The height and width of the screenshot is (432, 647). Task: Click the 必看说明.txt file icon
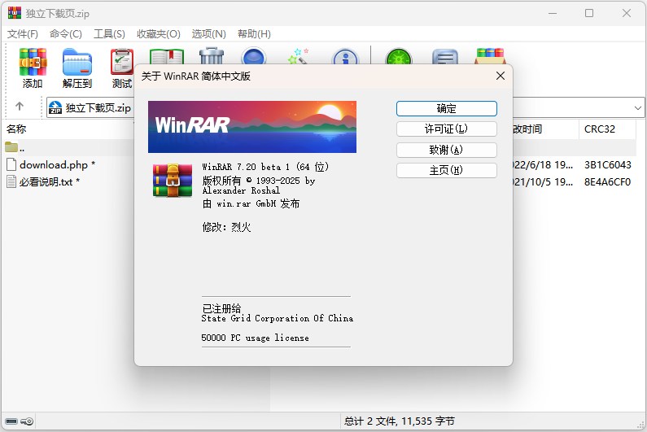coord(11,181)
